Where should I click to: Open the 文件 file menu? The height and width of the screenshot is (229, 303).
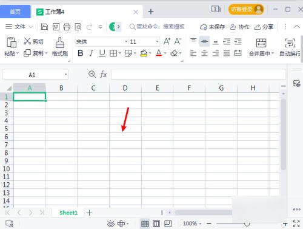tap(19, 27)
